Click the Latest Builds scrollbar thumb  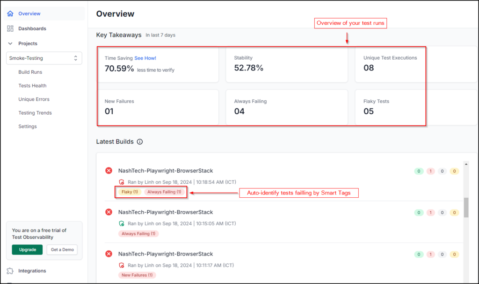pos(466,208)
